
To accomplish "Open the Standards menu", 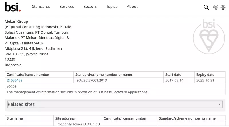I will pyautogui.click(x=41, y=7).
